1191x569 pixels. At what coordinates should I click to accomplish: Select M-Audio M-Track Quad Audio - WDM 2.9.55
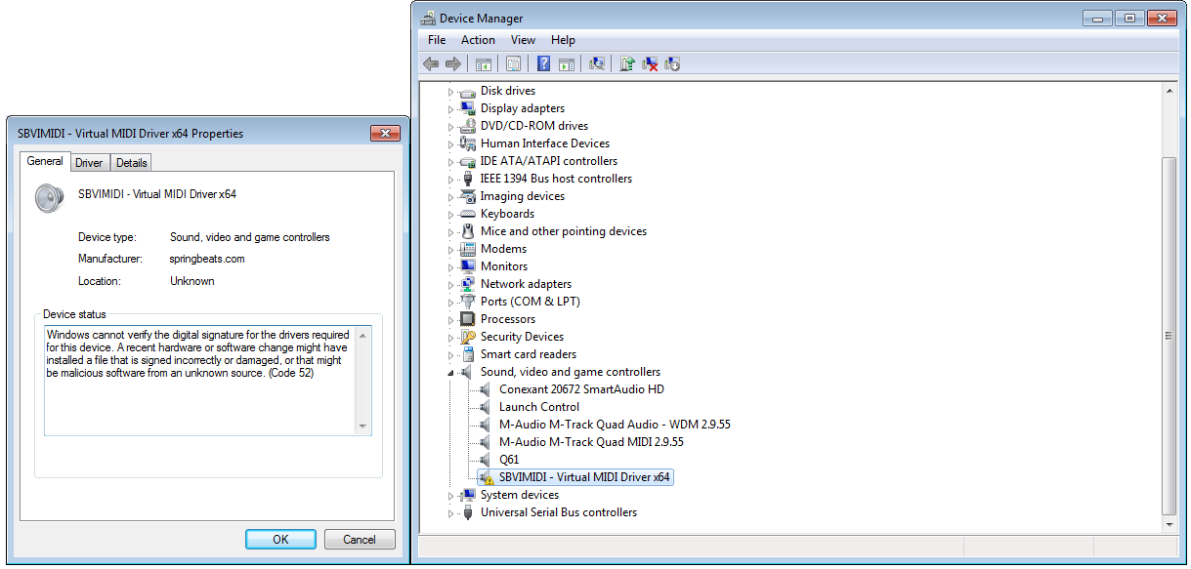point(615,425)
